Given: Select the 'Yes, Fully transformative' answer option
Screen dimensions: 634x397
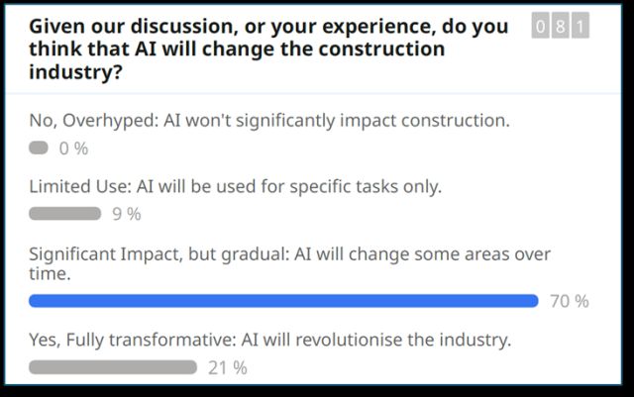Looking at the screenshot, I should point(270,340).
